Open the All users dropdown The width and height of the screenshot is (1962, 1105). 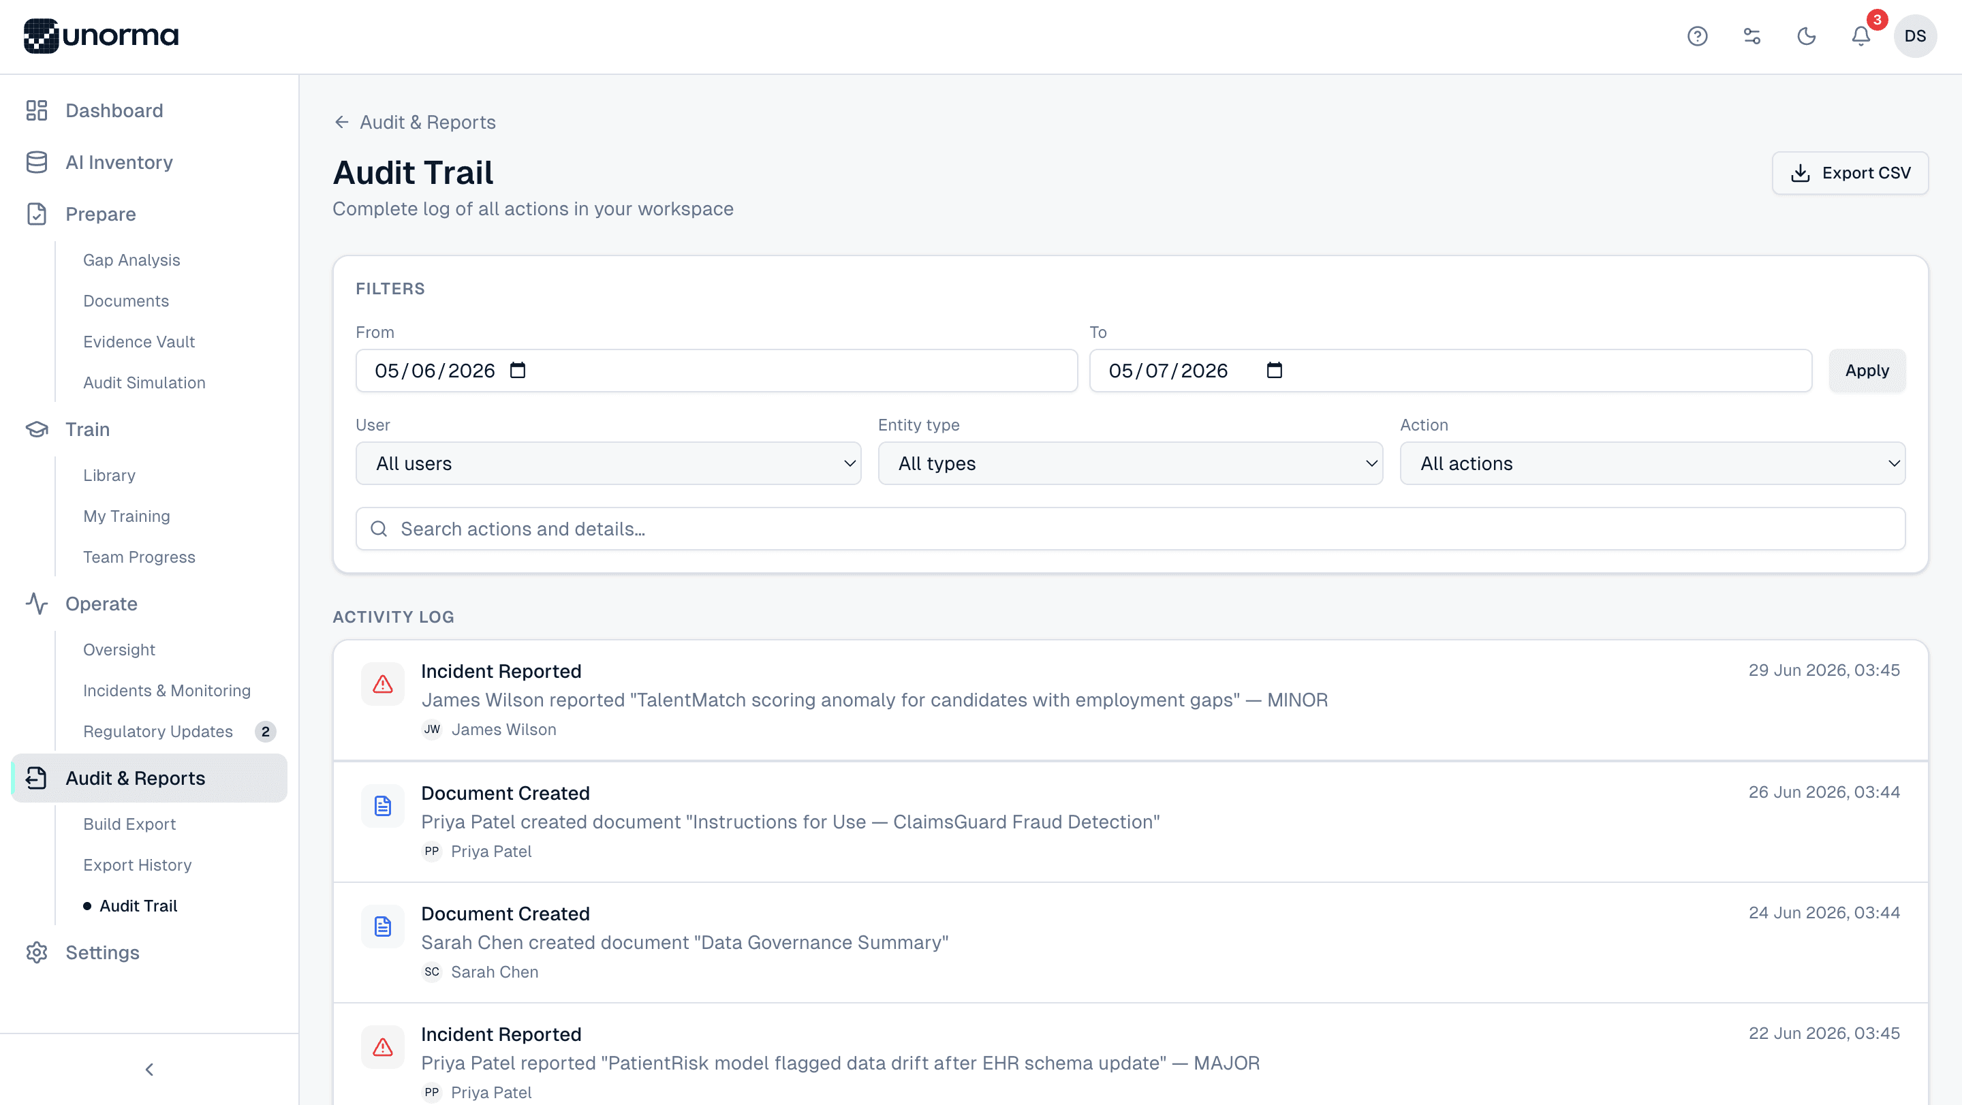608,463
